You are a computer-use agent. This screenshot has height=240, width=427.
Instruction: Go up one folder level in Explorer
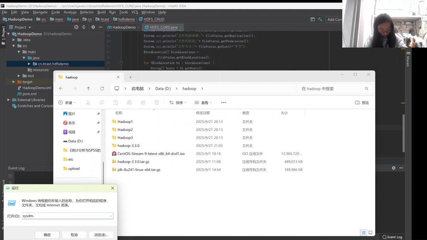point(88,88)
